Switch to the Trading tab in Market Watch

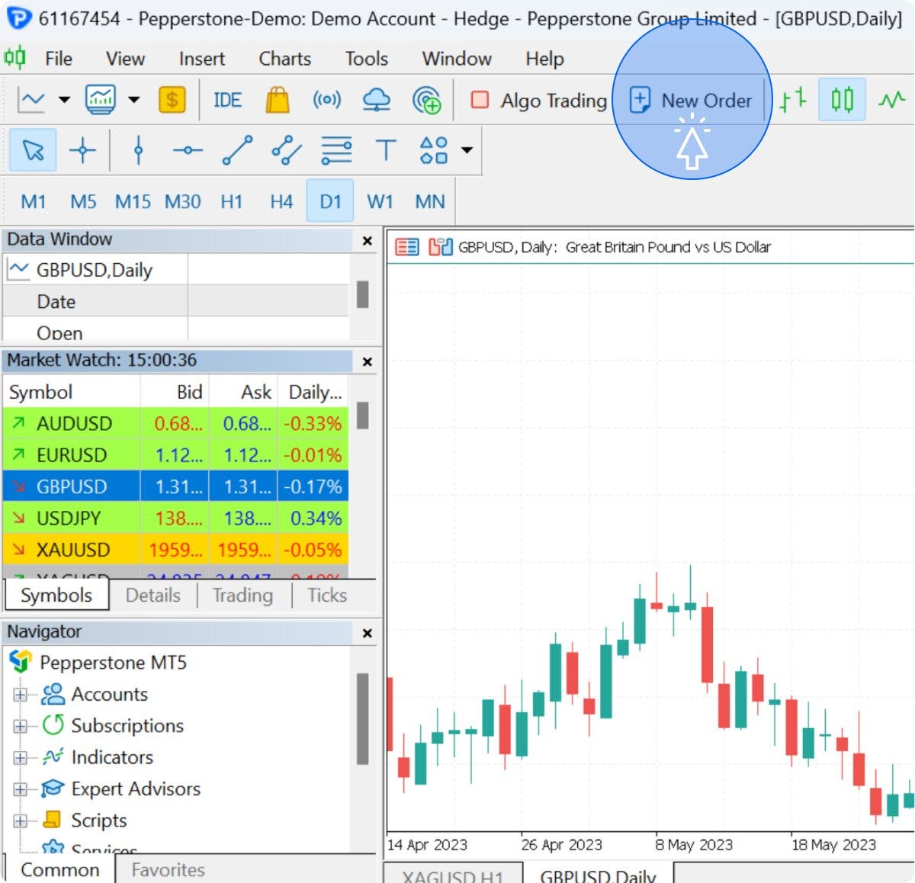[x=242, y=595]
